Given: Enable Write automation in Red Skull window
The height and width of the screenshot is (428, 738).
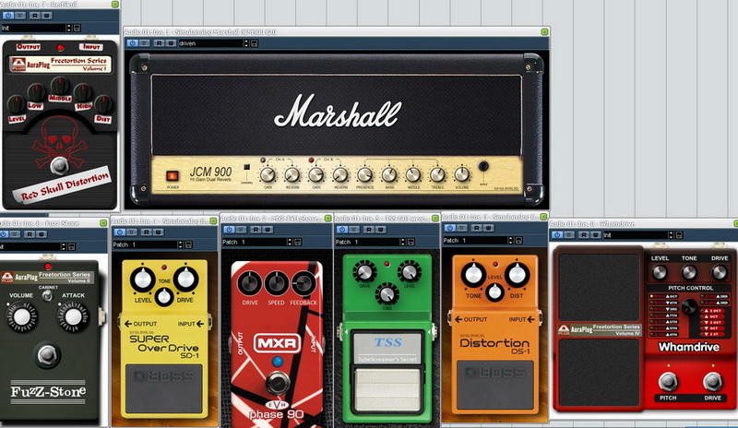Looking at the screenshot, I should point(47,16).
